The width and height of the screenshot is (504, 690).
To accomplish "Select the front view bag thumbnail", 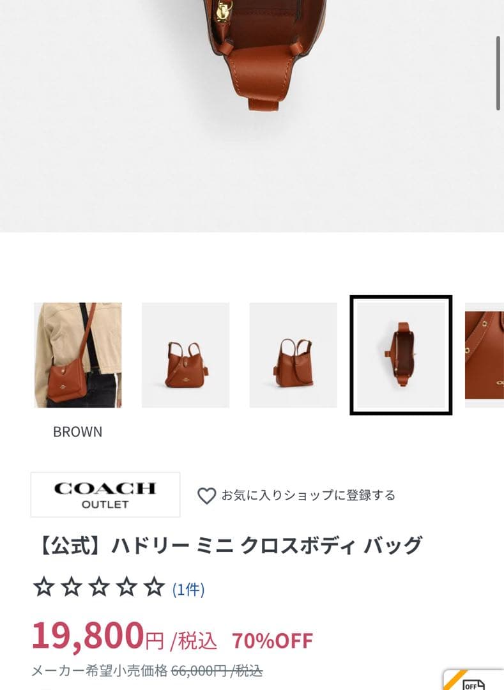I will (x=186, y=355).
